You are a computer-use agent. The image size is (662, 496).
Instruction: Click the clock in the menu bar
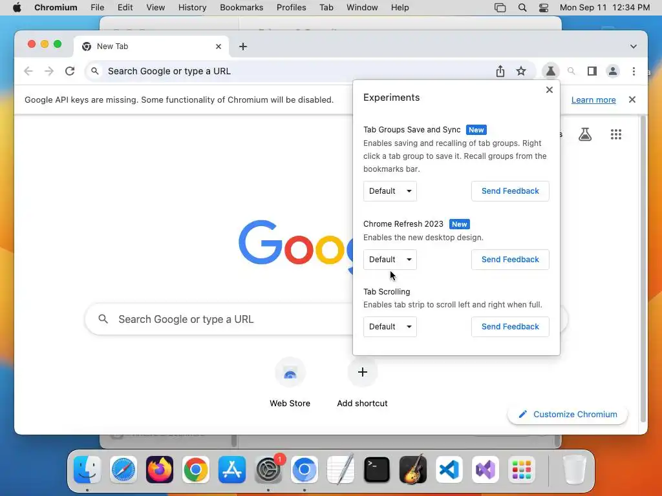(604, 8)
